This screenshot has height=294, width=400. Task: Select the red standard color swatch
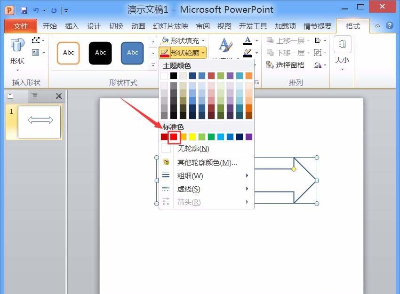click(x=174, y=137)
